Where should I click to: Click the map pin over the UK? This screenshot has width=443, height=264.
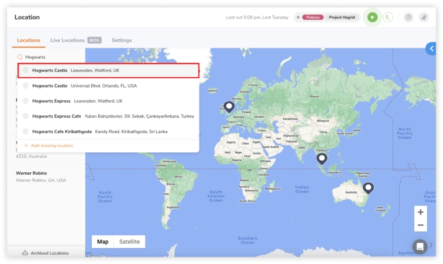point(229,107)
